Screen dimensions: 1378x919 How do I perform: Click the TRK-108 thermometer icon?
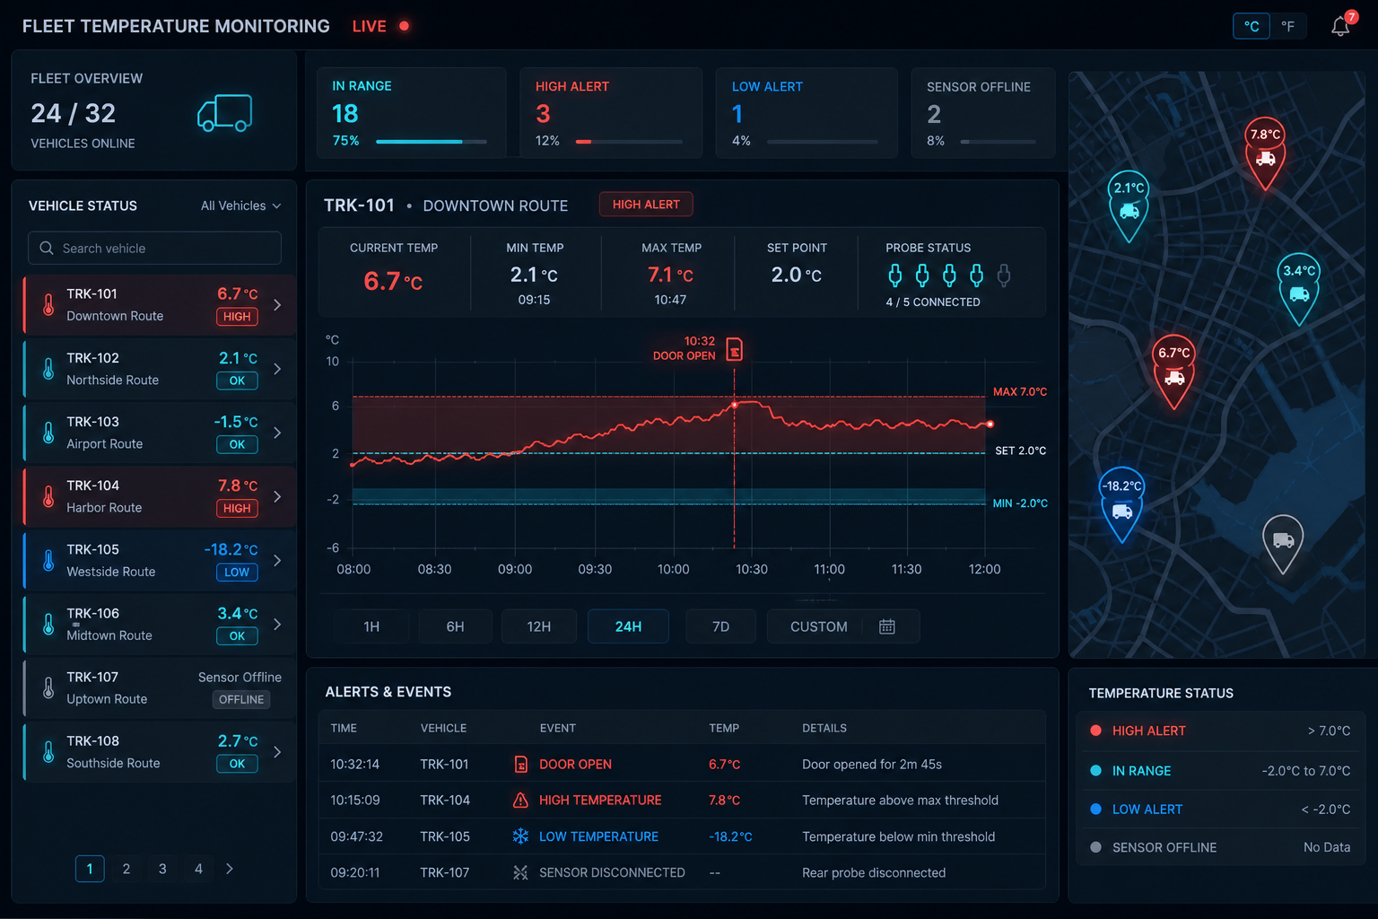point(48,752)
